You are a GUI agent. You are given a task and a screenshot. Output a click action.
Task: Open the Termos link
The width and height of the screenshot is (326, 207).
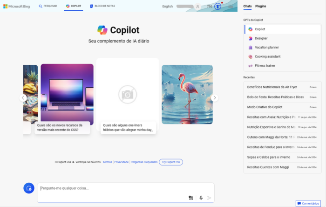[x=107, y=162]
